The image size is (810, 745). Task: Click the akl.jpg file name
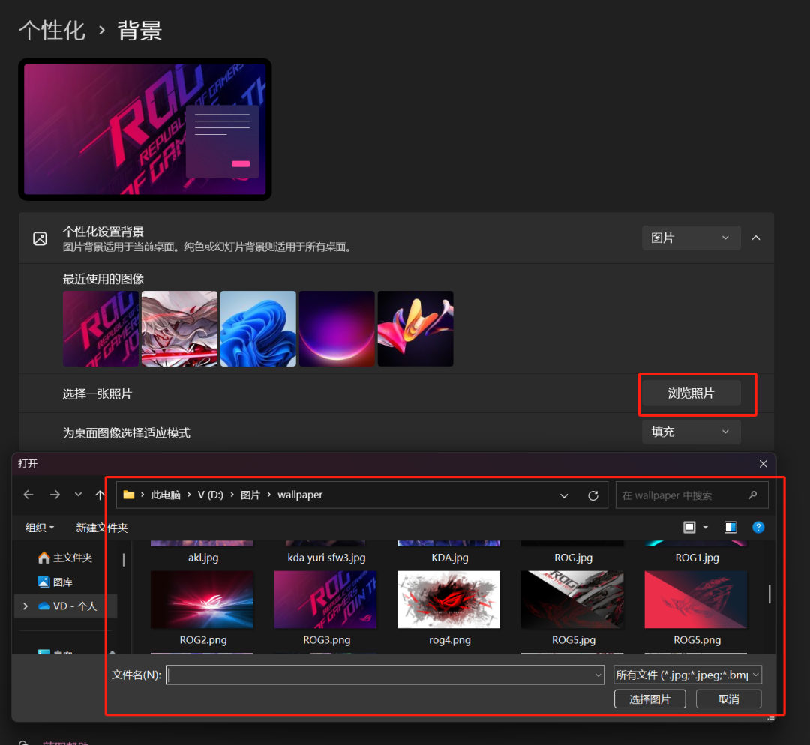pos(203,558)
